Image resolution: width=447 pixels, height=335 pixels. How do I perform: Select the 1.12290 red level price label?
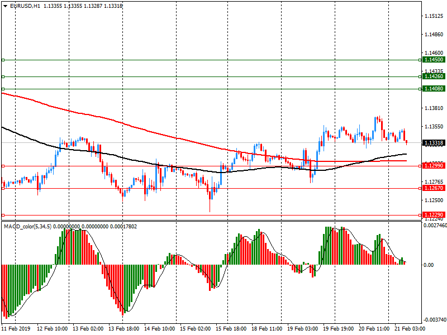coord(434,215)
